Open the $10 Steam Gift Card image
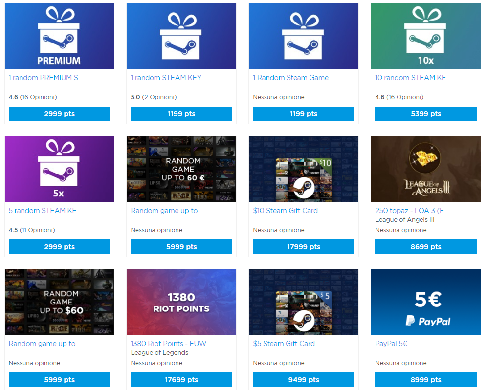487x391 pixels. tap(304, 169)
